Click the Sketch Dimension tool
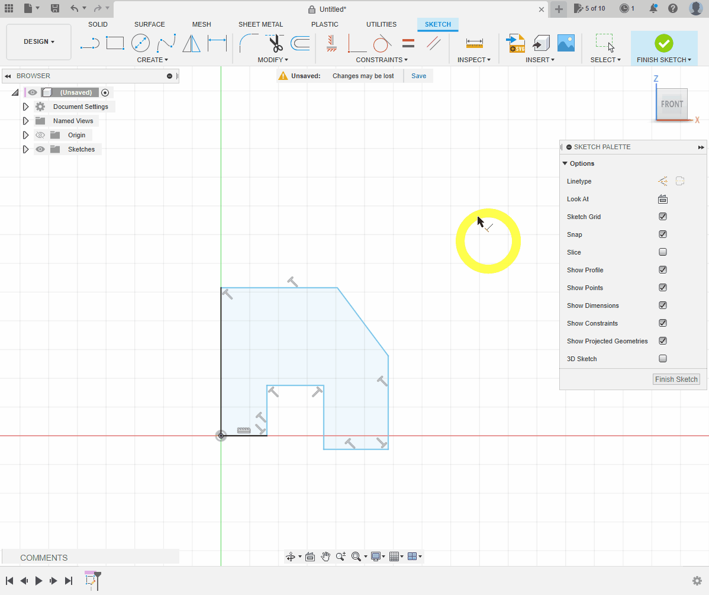709x595 pixels. pos(217,43)
